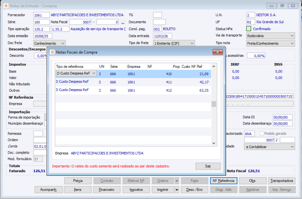
Task: Click the Remessa input field
Action: (x=38, y=134)
